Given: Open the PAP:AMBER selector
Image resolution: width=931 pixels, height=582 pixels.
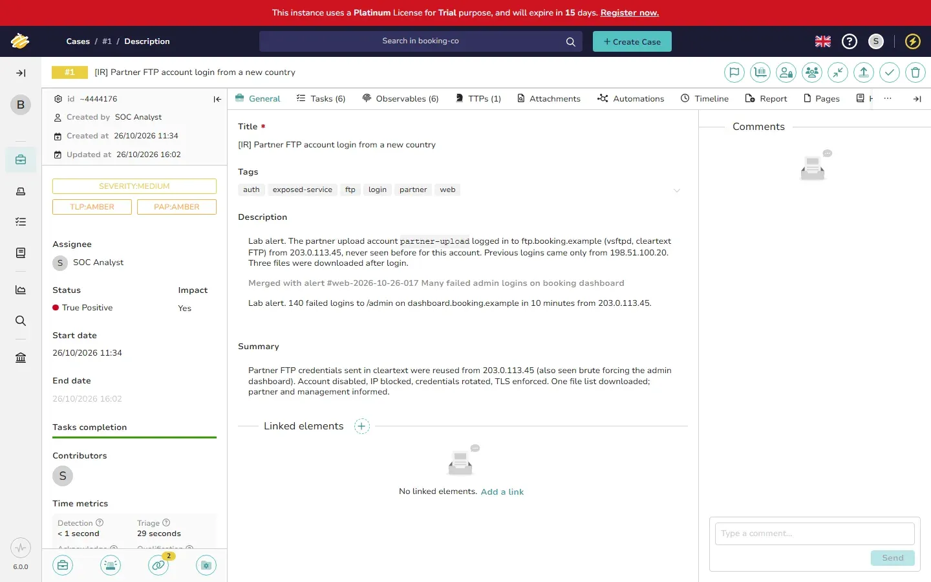Looking at the screenshot, I should pos(177,207).
